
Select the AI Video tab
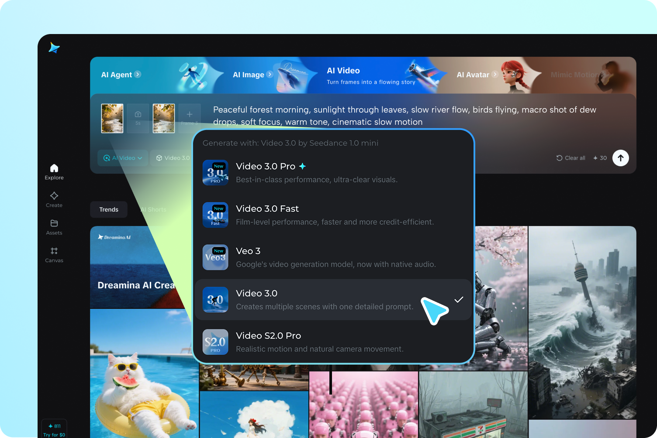343,71
